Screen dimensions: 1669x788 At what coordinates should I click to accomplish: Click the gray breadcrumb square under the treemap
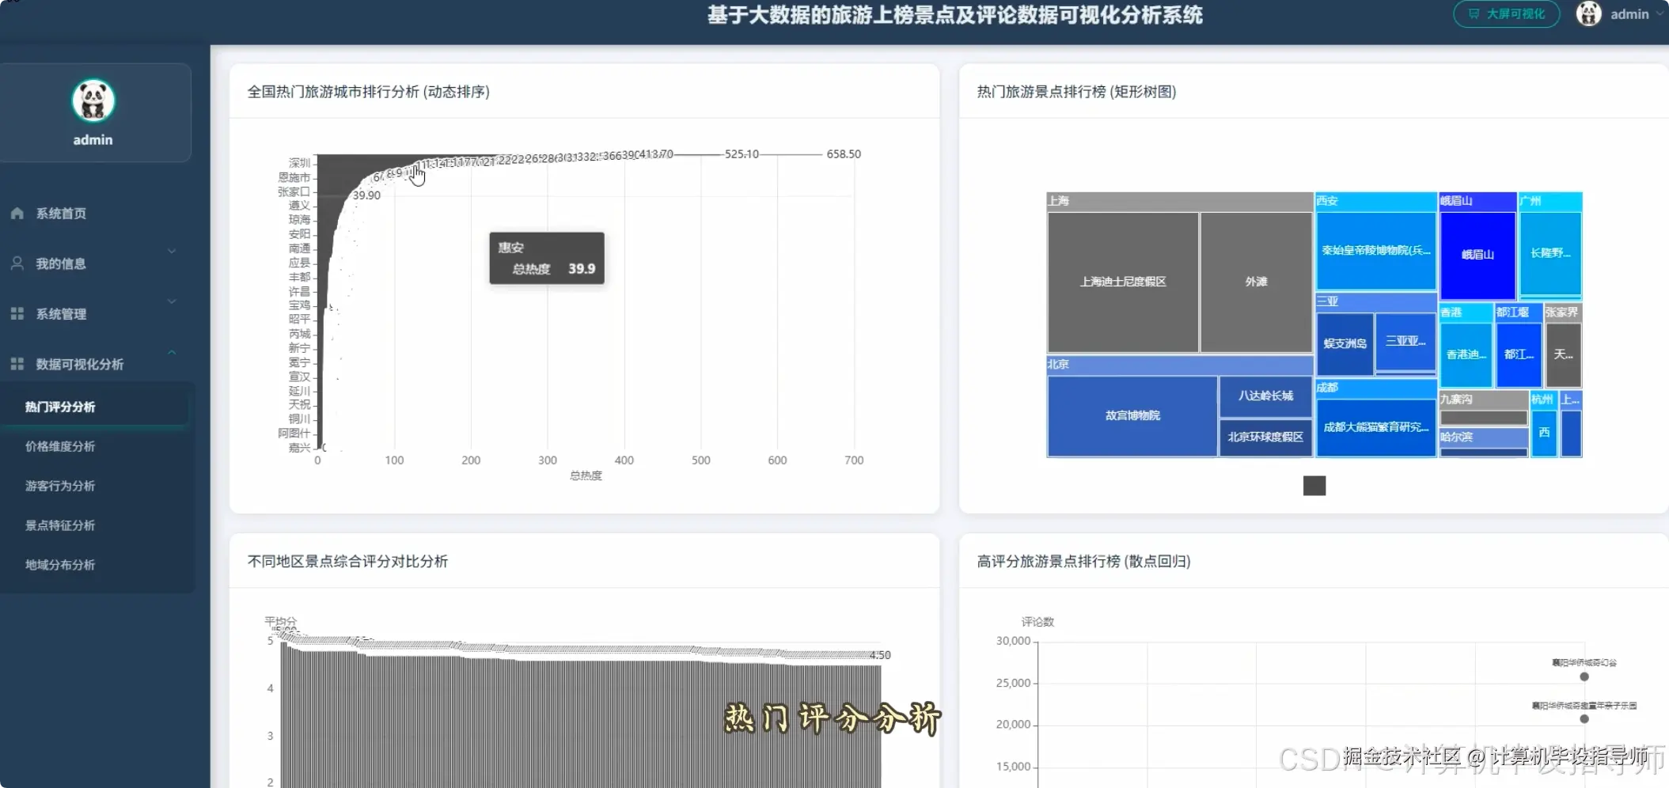click(x=1314, y=486)
